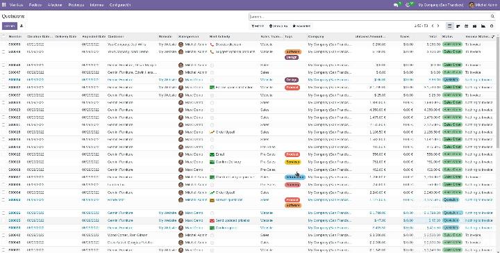Image resolution: width=500 pixels, height=253 pixels.
Task: Open the Informes menu
Action: (x=97, y=5)
